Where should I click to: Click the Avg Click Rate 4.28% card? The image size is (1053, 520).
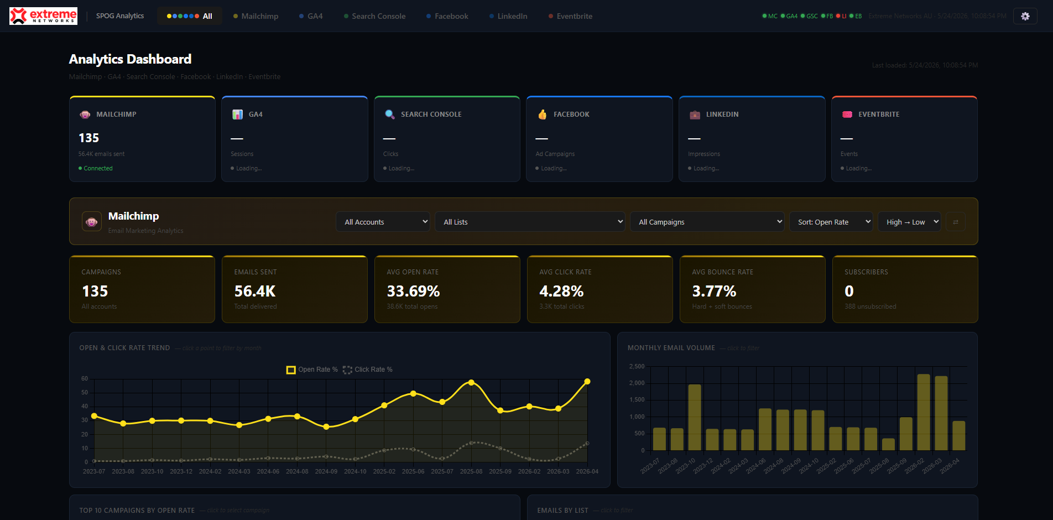[x=600, y=289]
